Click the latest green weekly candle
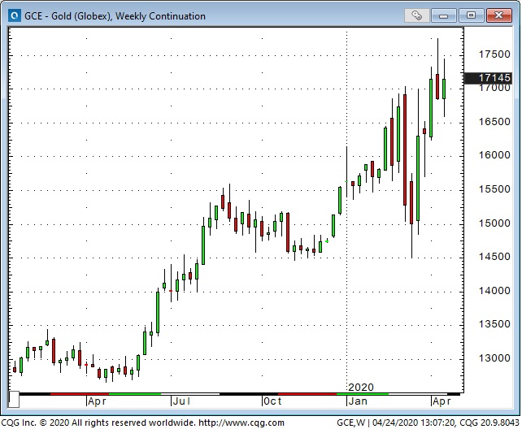Viewport: 522px width, 429px height. click(x=444, y=89)
